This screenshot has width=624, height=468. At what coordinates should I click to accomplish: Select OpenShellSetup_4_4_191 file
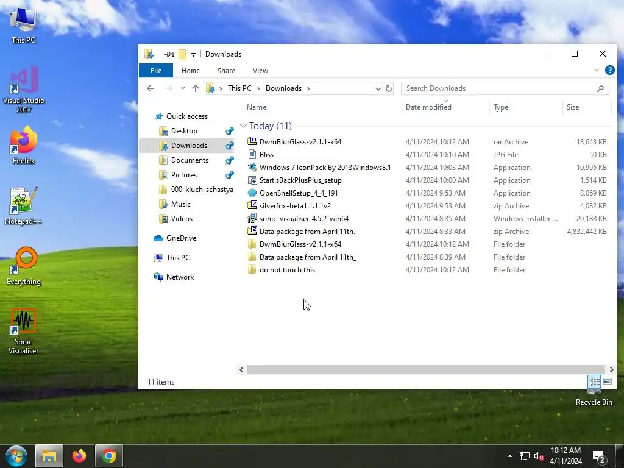299,193
